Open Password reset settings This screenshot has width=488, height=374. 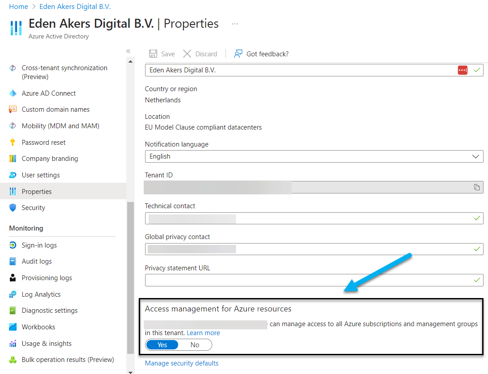click(x=43, y=142)
